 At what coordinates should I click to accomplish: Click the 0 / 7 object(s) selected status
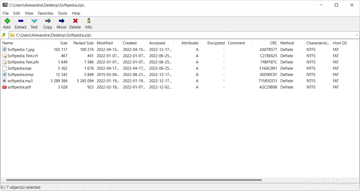pyautogui.click(x=21, y=187)
